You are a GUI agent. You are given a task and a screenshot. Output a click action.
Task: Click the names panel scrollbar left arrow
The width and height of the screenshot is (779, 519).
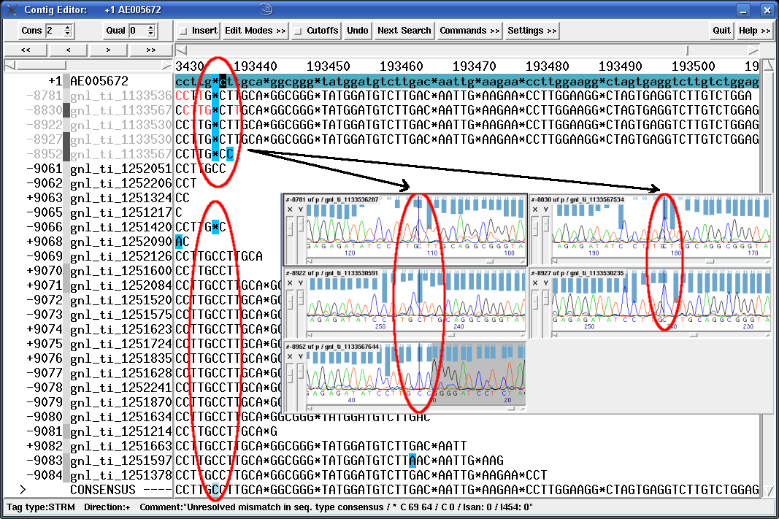[10, 66]
